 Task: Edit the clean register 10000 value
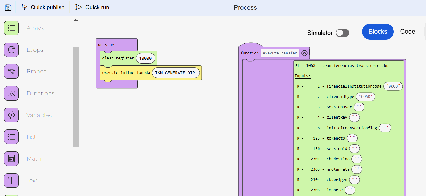click(x=145, y=58)
